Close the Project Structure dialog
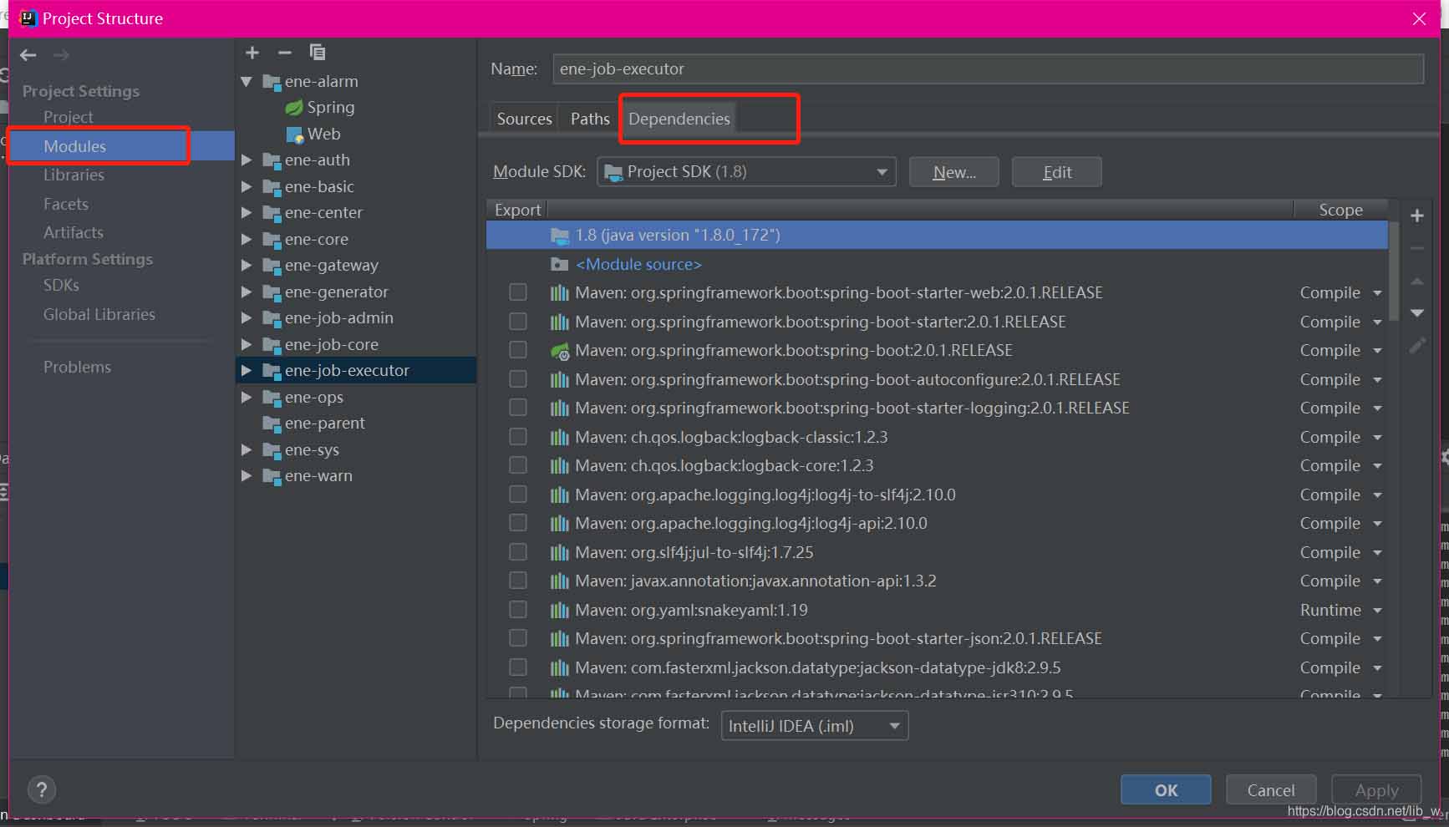The width and height of the screenshot is (1449, 827). click(1419, 18)
